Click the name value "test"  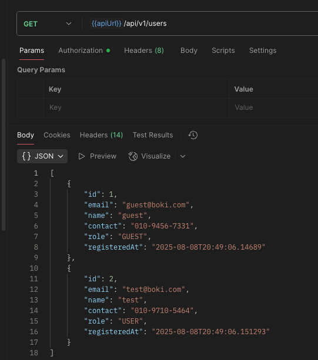tap(130, 300)
